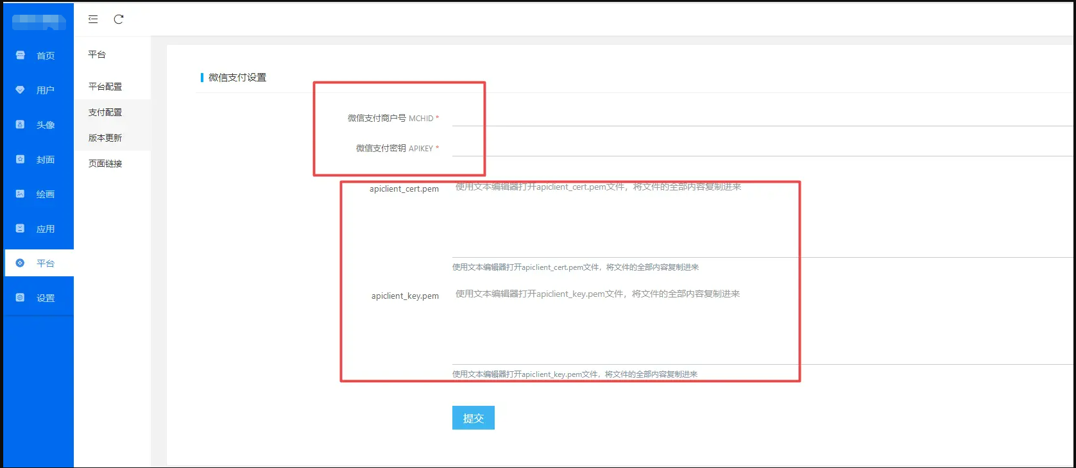Viewport: 1076px width, 468px height.
Task: Click the apiclient_key.pem field label
Action: point(405,296)
